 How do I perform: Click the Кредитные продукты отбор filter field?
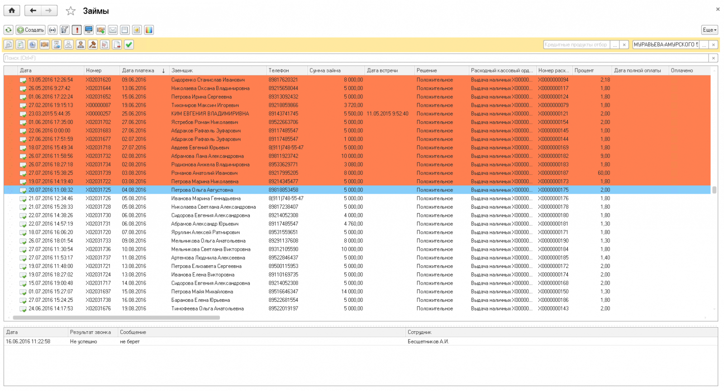coord(576,44)
